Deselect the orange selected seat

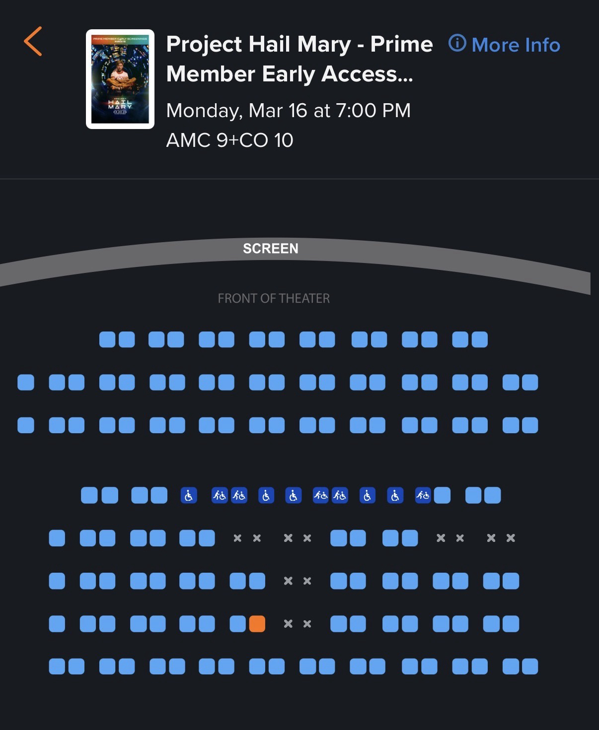click(257, 624)
